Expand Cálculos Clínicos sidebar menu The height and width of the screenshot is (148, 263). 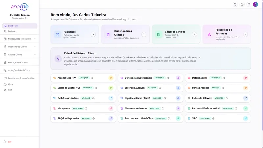click(x=20, y=55)
